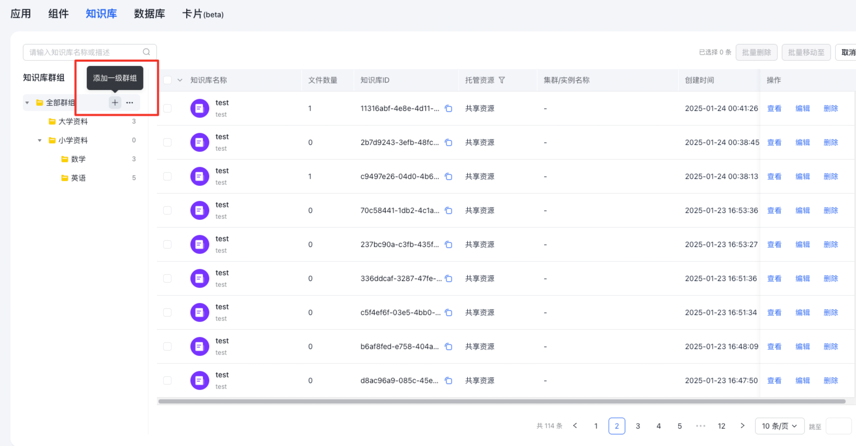Collapse the 全部群组 tree node arrow
The width and height of the screenshot is (856, 446).
point(27,103)
